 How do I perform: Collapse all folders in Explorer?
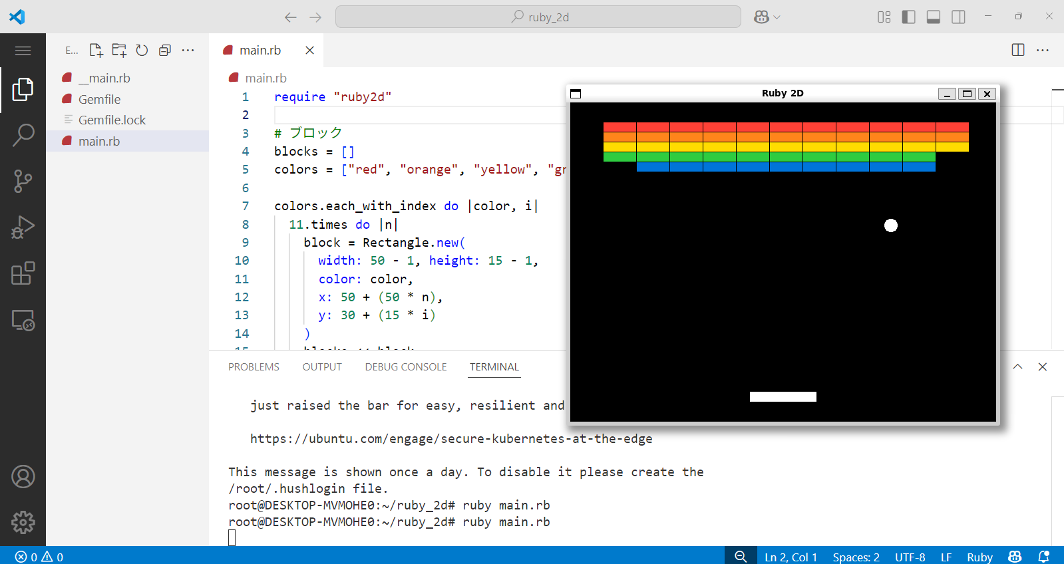pyautogui.click(x=165, y=51)
